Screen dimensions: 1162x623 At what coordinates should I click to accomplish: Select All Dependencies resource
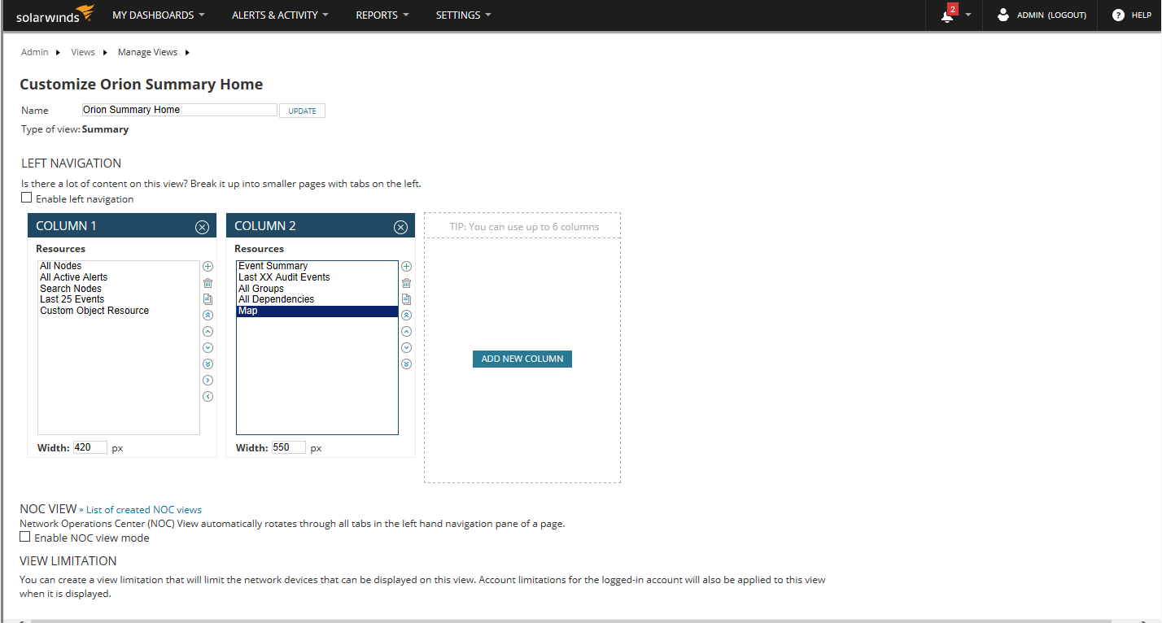coord(317,299)
